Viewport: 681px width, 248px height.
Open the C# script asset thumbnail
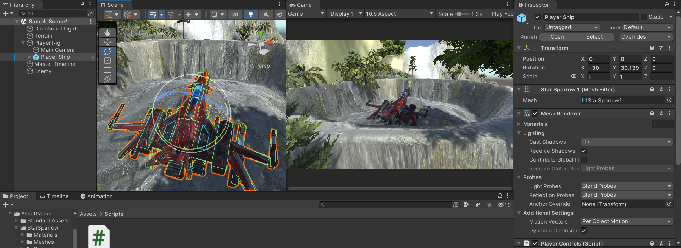[x=99, y=237]
